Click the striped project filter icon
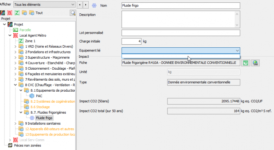The width and height of the screenshot is (274, 150). click(3, 13)
